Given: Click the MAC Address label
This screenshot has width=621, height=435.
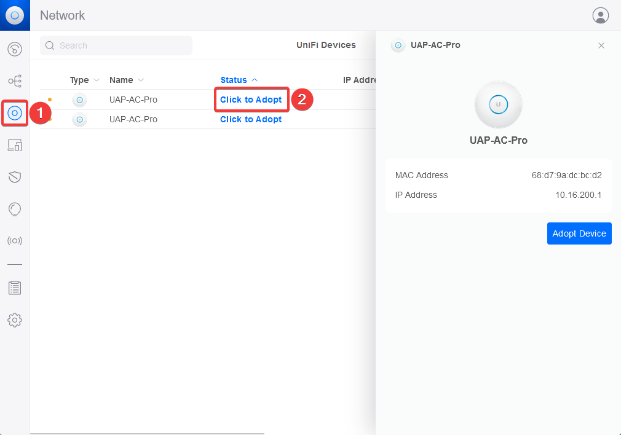Looking at the screenshot, I should click(421, 175).
